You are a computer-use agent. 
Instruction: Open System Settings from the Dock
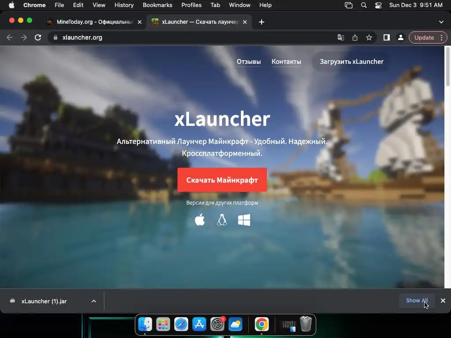pos(217,324)
